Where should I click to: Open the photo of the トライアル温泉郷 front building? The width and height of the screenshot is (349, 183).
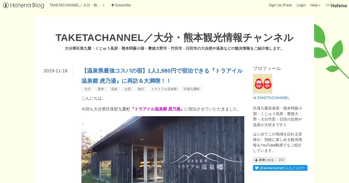click(163, 150)
